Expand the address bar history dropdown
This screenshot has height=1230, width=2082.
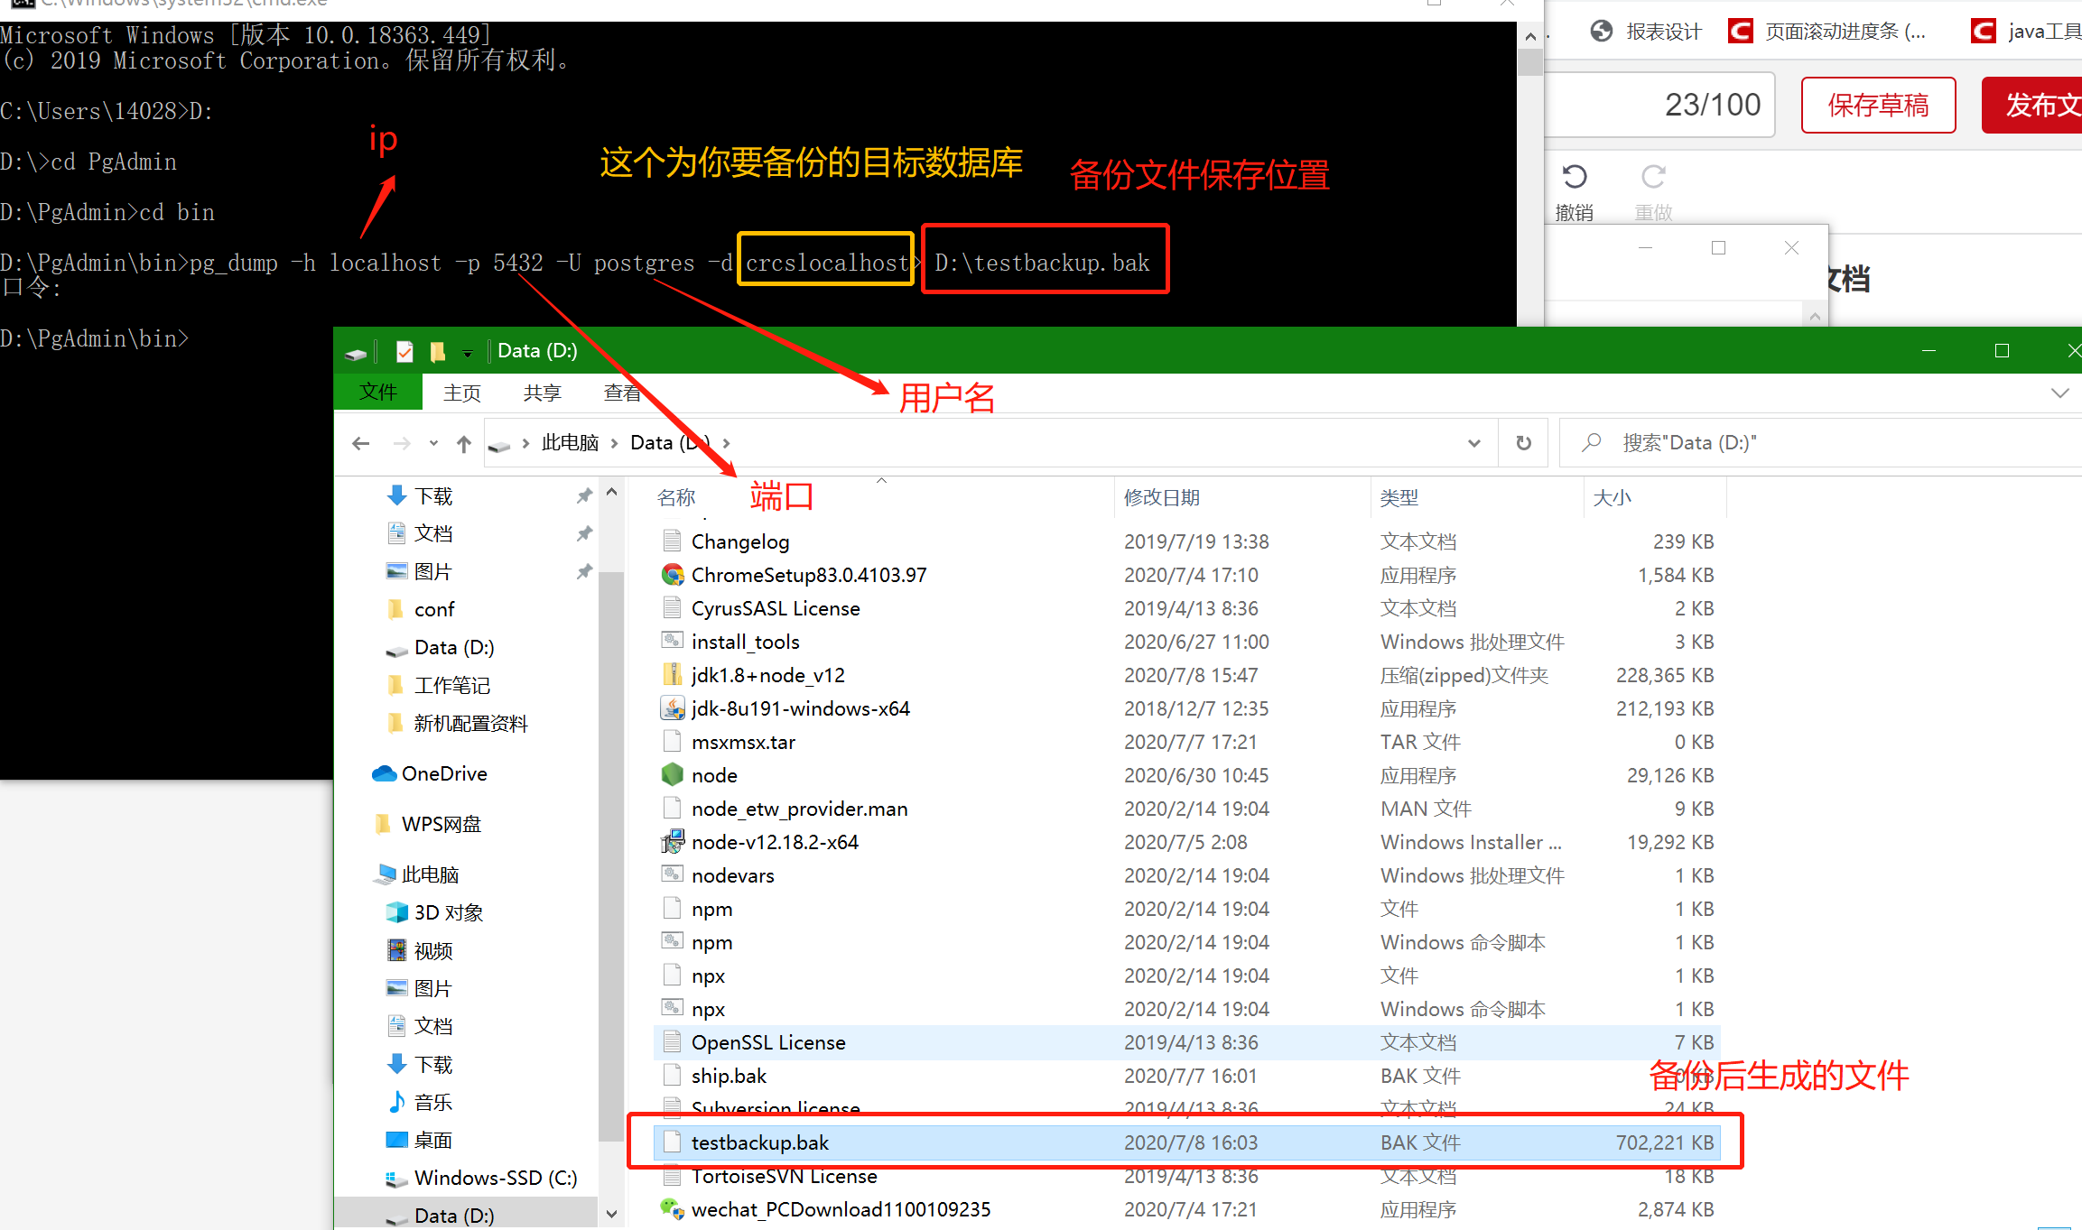coord(1473,443)
